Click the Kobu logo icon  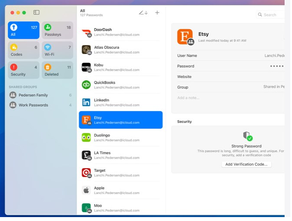point(86,67)
